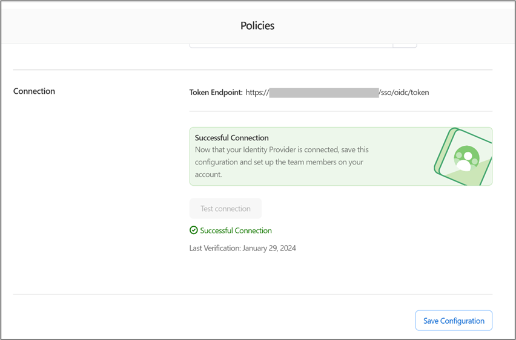This screenshot has width=516, height=340.
Task: Click the Connection section label
Action: pyautogui.click(x=34, y=91)
